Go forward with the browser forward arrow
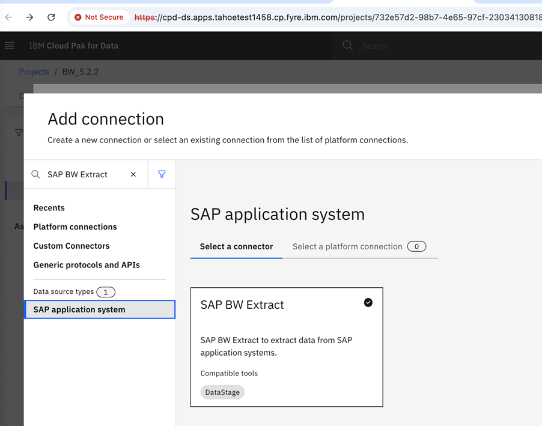The height and width of the screenshot is (426, 542). pos(29,17)
